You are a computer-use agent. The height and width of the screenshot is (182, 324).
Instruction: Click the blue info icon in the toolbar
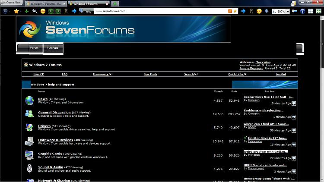click(x=302, y=11)
